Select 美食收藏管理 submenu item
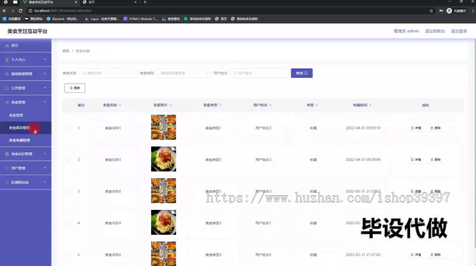 (x=25, y=140)
